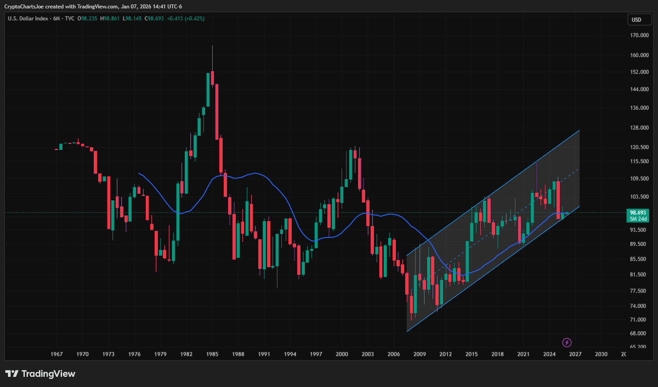Click the TradingView logo

tap(41, 373)
